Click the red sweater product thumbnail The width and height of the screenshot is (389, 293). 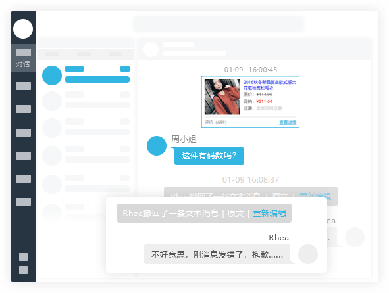tap(222, 97)
